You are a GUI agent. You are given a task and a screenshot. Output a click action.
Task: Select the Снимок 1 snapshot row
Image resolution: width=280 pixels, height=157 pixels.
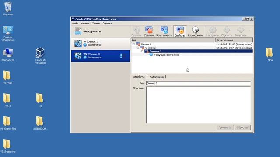click(x=192, y=44)
